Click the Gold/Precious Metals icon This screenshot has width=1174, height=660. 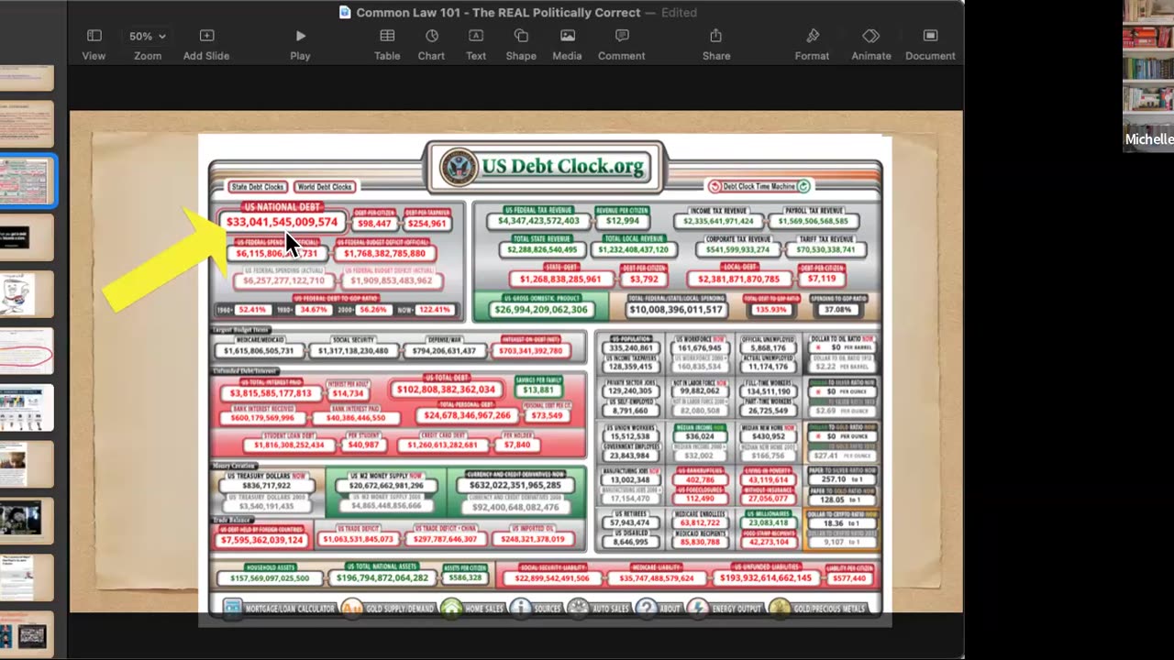780,608
